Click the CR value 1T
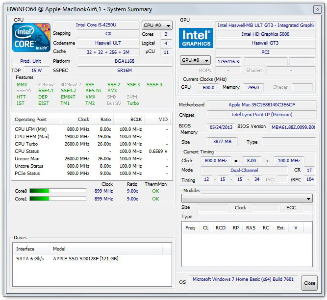 point(309,170)
